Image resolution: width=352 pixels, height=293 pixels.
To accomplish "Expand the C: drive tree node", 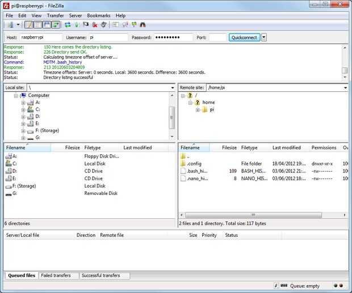I will [x=23, y=109].
